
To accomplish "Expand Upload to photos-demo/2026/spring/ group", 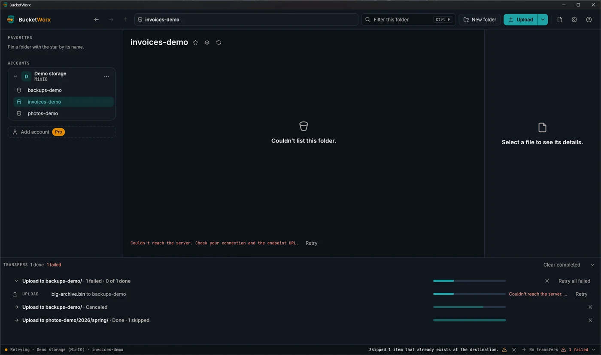I will click(x=16, y=320).
